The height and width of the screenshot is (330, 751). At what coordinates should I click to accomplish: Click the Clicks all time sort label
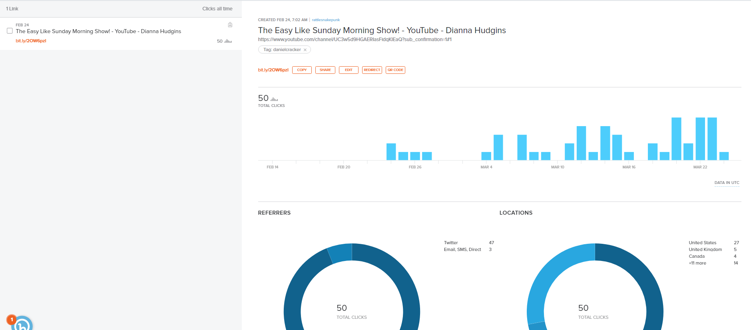(217, 9)
